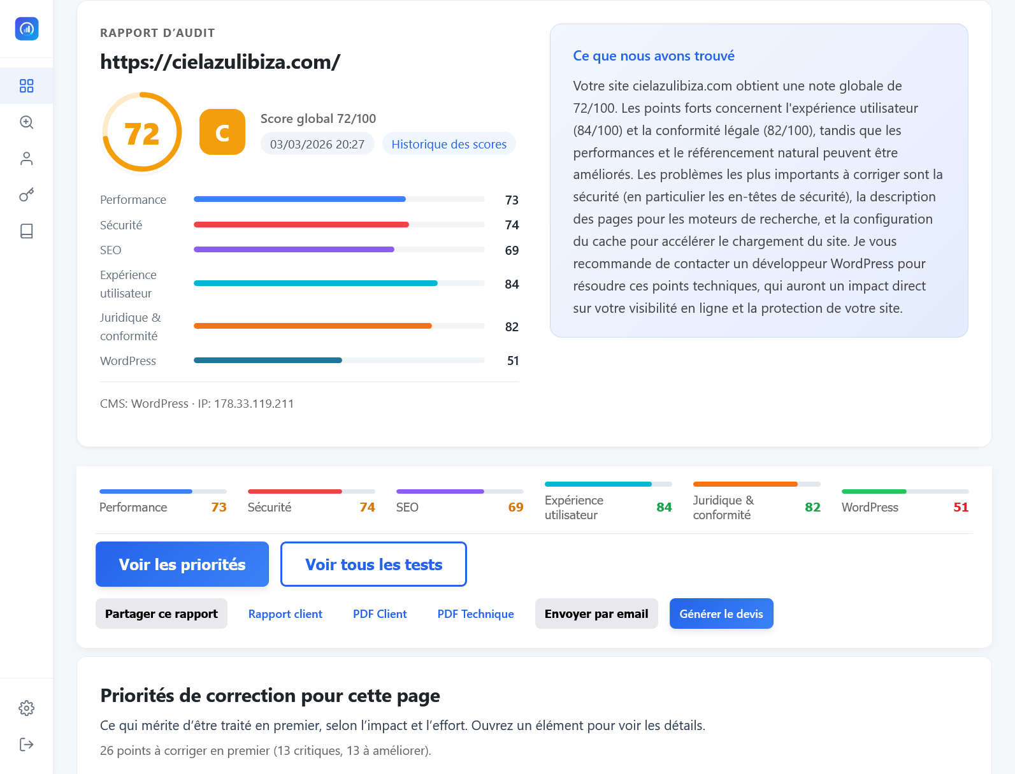Open the key icon in sidebar
1015x774 pixels.
27,195
